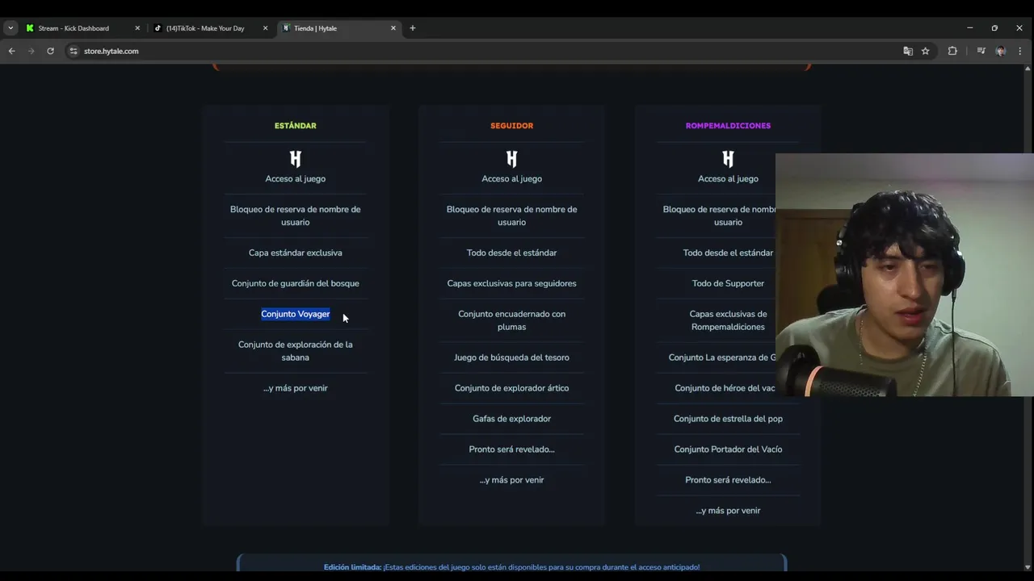
Task: Open the media control icon in toolbar
Action: pyautogui.click(x=981, y=51)
